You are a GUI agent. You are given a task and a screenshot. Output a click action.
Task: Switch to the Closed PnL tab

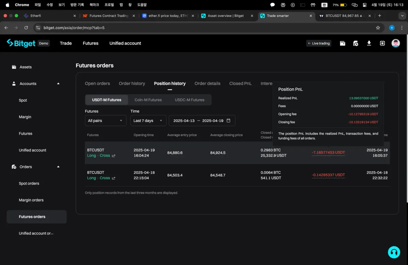tap(240, 84)
